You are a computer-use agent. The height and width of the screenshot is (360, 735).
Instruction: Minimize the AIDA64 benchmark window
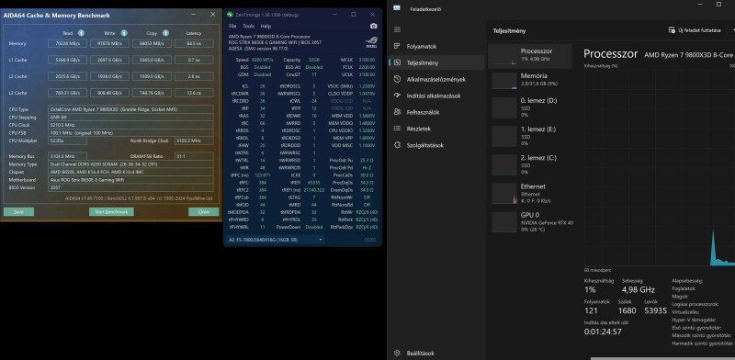194,15
